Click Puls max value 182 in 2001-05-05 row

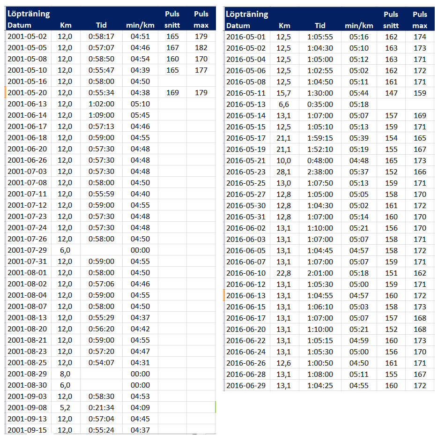[201, 48]
